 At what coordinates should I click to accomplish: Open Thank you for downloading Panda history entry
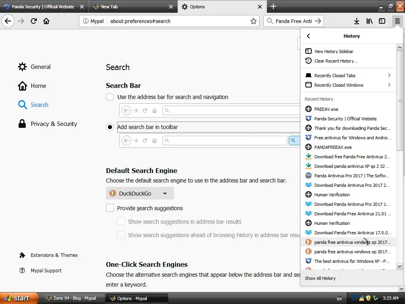[x=348, y=128]
